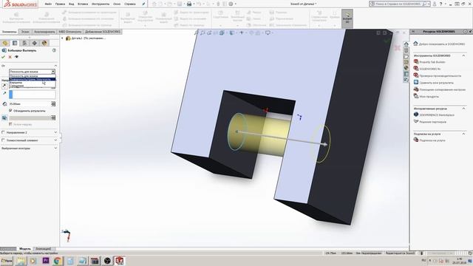Viewport: 473px width, 266px height.
Task: Click the depth value field 35.00mm
Action: (30, 103)
